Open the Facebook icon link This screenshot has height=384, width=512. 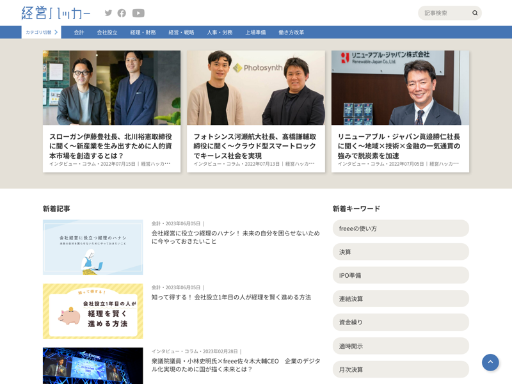(x=122, y=13)
